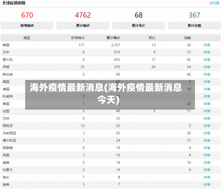The height and width of the screenshot is (190, 221).
Task: Click the 571 new cases value
Action: pyautogui.click(x=82, y=45)
